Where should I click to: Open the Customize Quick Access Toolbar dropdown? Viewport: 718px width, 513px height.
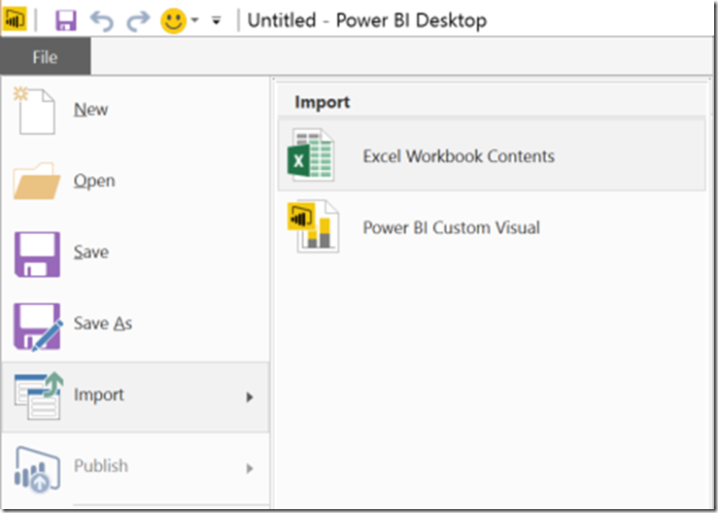[x=216, y=20]
